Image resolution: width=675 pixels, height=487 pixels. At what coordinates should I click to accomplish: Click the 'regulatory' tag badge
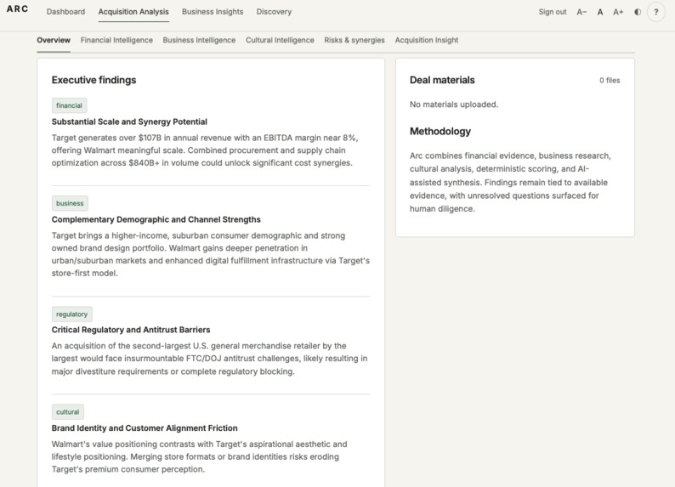pyautogui.click(x=72, y=314)
